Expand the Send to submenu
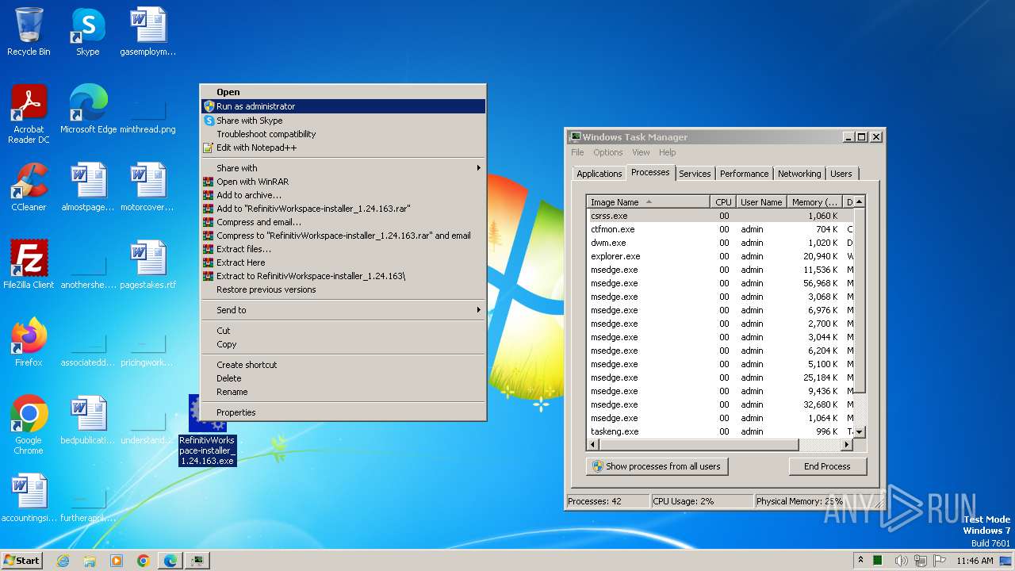Viewport: 1015px width, 571px height. 343,310
